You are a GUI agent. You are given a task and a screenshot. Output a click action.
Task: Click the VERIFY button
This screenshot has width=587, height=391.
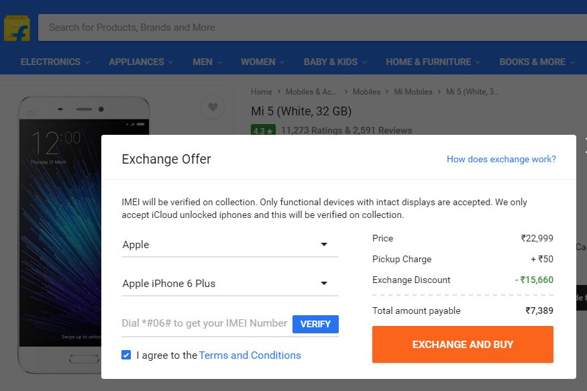click(315, 324)
